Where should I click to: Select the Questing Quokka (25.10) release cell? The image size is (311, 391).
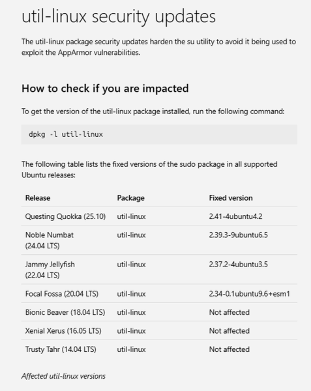(x=65, y=216)
